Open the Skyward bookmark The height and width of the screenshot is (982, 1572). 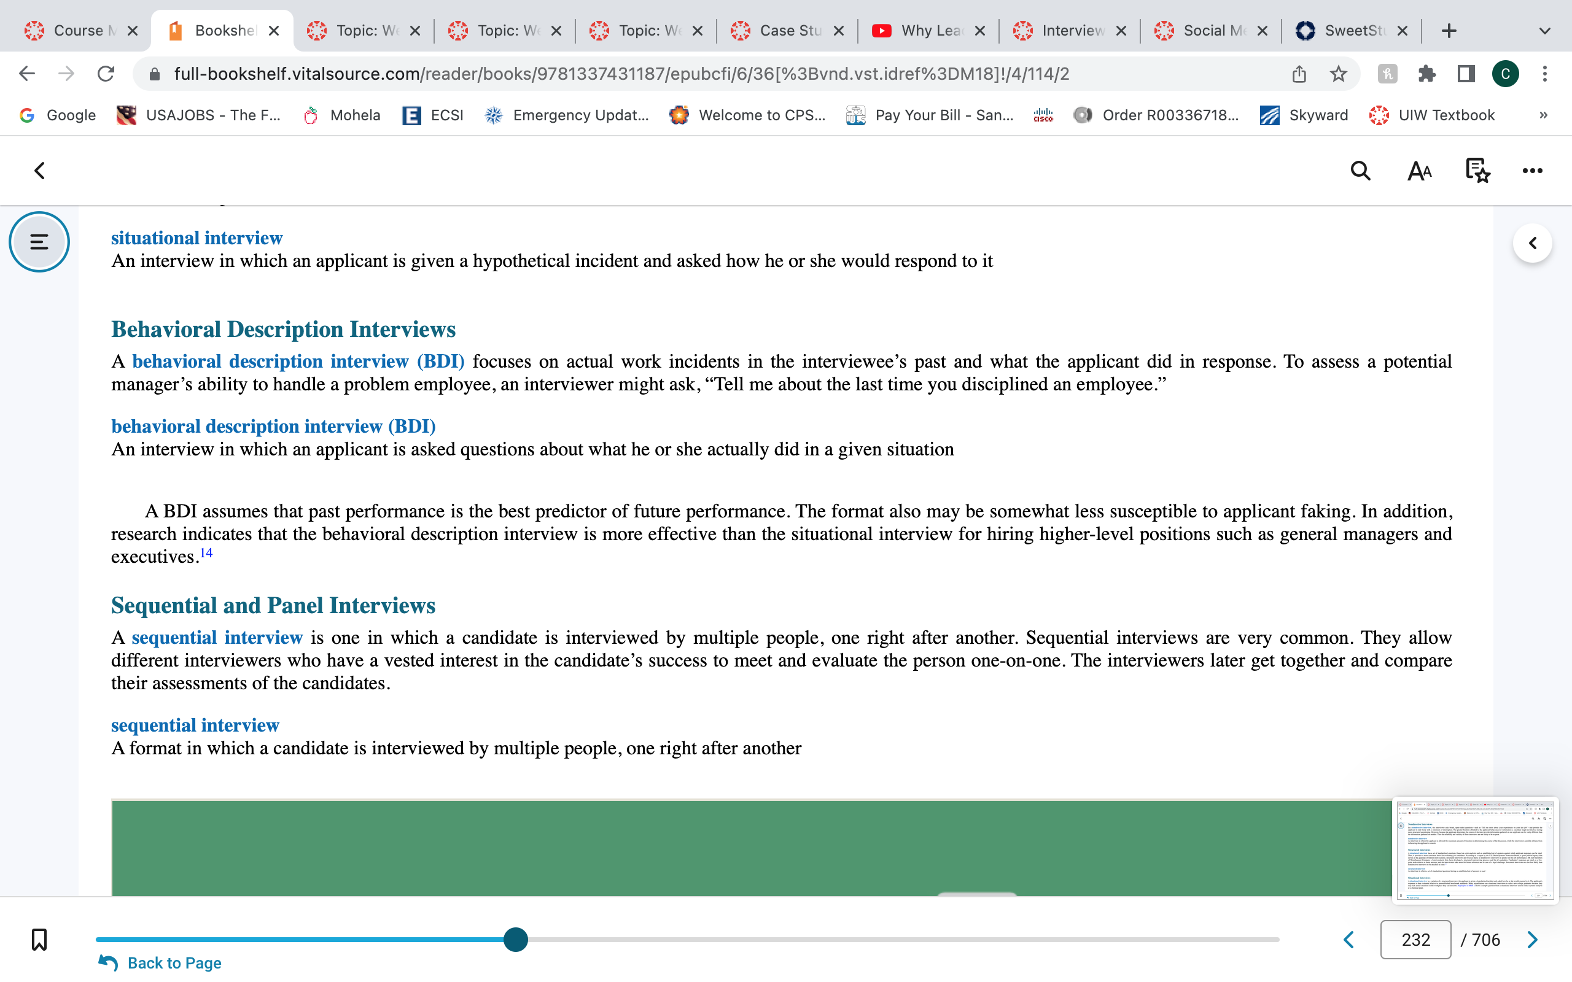(x=1304, y=115)
